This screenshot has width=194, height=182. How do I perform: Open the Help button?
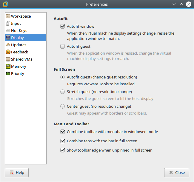pos(17,172)
